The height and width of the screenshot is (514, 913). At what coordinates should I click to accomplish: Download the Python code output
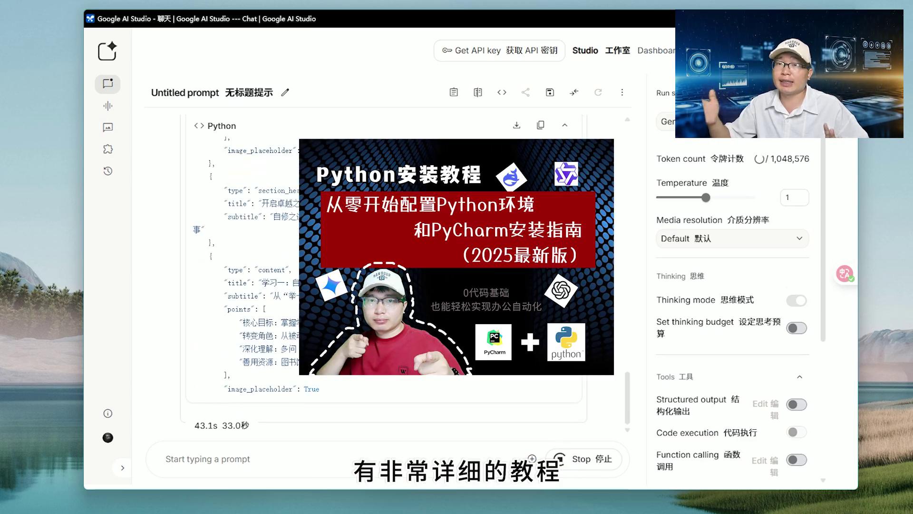pyautogui.click(x=516, y=125)
